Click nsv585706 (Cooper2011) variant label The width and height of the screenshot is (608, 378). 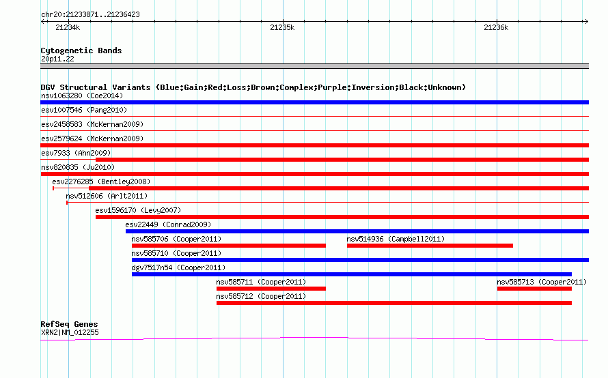point(176,239)
